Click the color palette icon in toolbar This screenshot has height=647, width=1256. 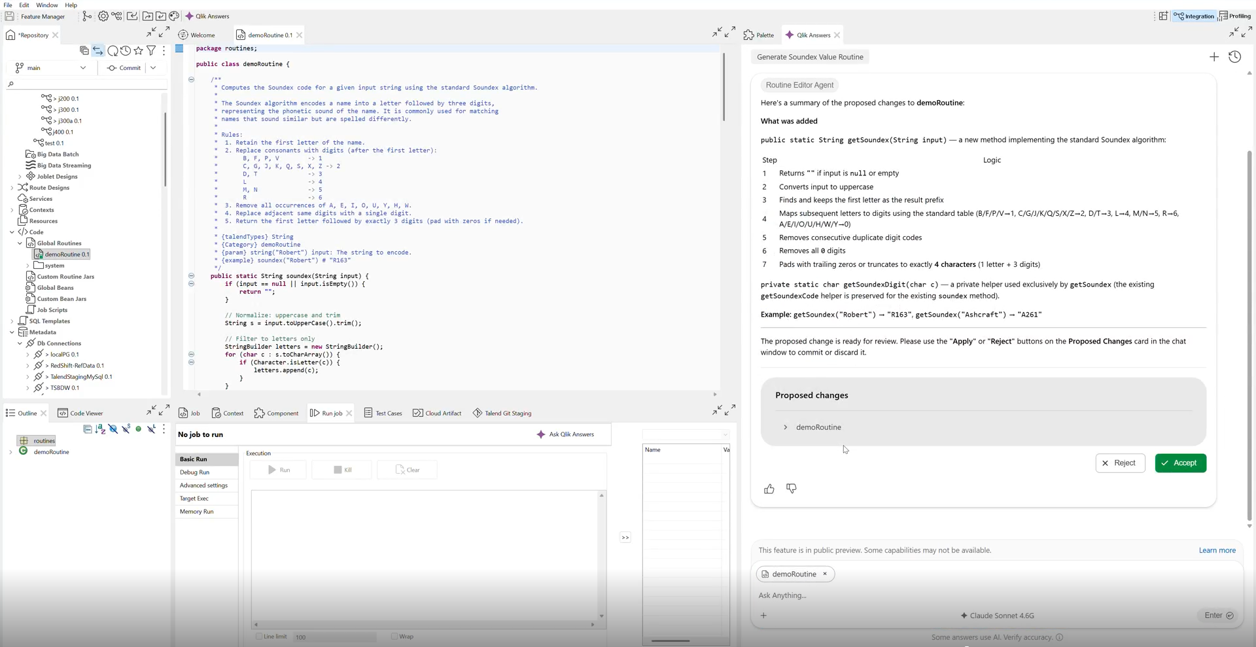tap(174, 16)
